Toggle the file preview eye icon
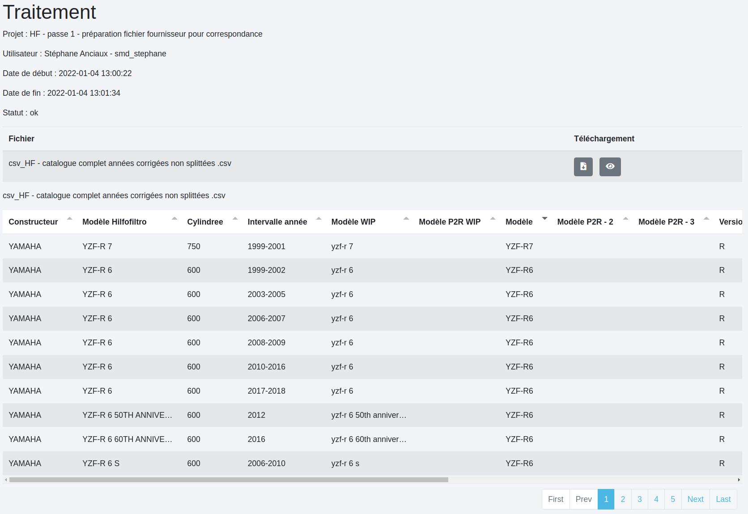This screenshot has height=514, width=748. click(610, 167)
